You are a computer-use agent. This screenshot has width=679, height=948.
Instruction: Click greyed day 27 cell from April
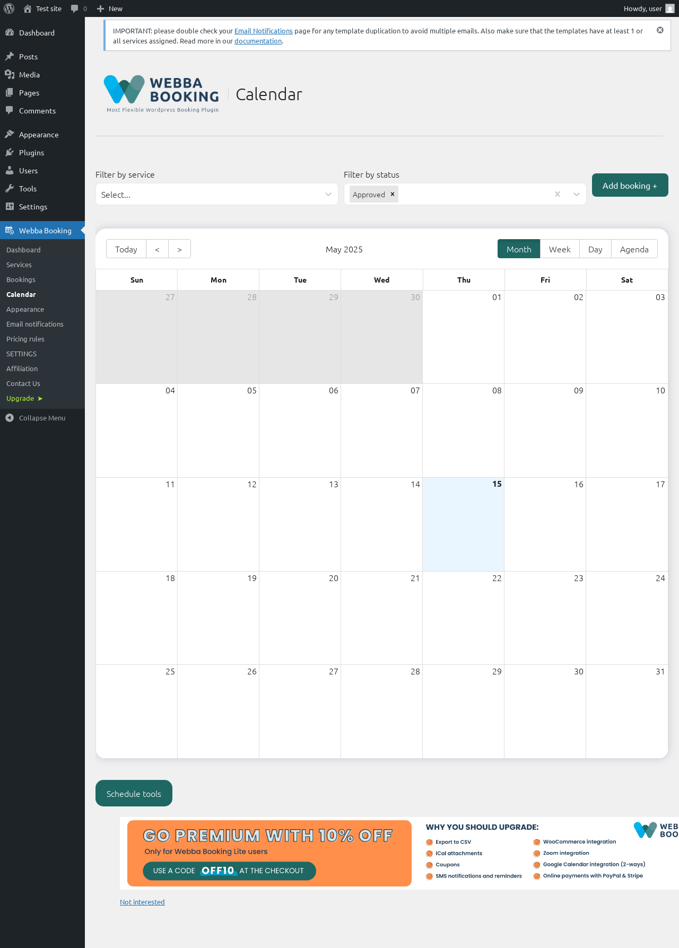[136, 337]
